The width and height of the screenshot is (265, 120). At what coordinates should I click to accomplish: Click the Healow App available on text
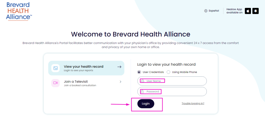[x=234, y=11]
